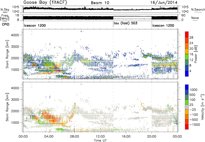Click the first 'icescan 1200' CPID label
The height and width of the screenshot is (142, 205).
(x=35, y=25)
